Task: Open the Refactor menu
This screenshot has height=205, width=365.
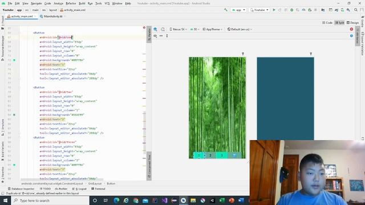Action: pyautogui.click(x=71, y=3)
